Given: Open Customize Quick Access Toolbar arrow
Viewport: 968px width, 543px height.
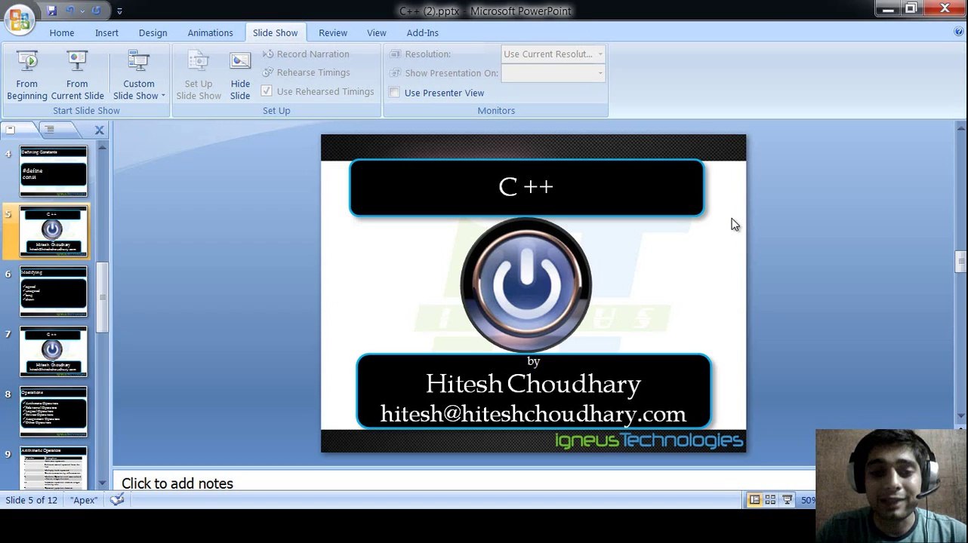Looking at the screenshot, I should tap(119, 11).
